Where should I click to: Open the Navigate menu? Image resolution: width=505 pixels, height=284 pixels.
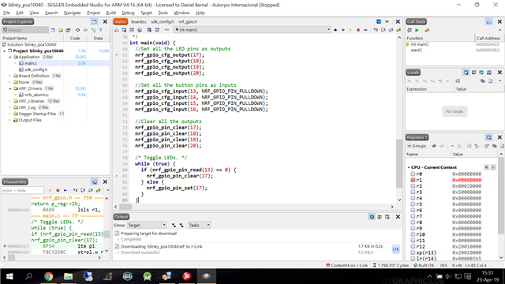72,13
